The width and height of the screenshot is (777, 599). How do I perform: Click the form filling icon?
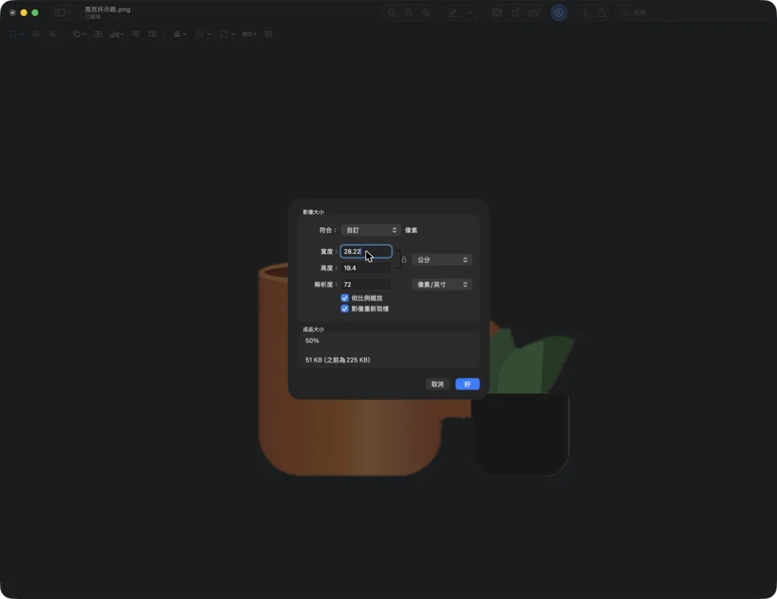[x=534, y=13]
